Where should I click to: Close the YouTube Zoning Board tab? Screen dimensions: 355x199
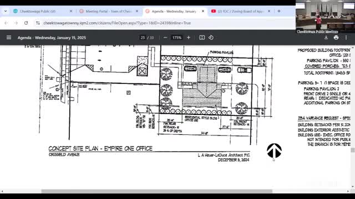[x=269, y=11]
